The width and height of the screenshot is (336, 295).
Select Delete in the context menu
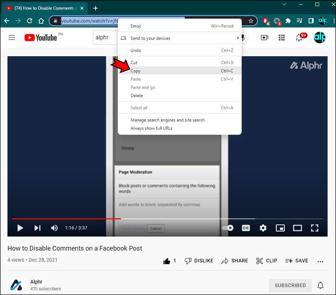coord(180,96)
